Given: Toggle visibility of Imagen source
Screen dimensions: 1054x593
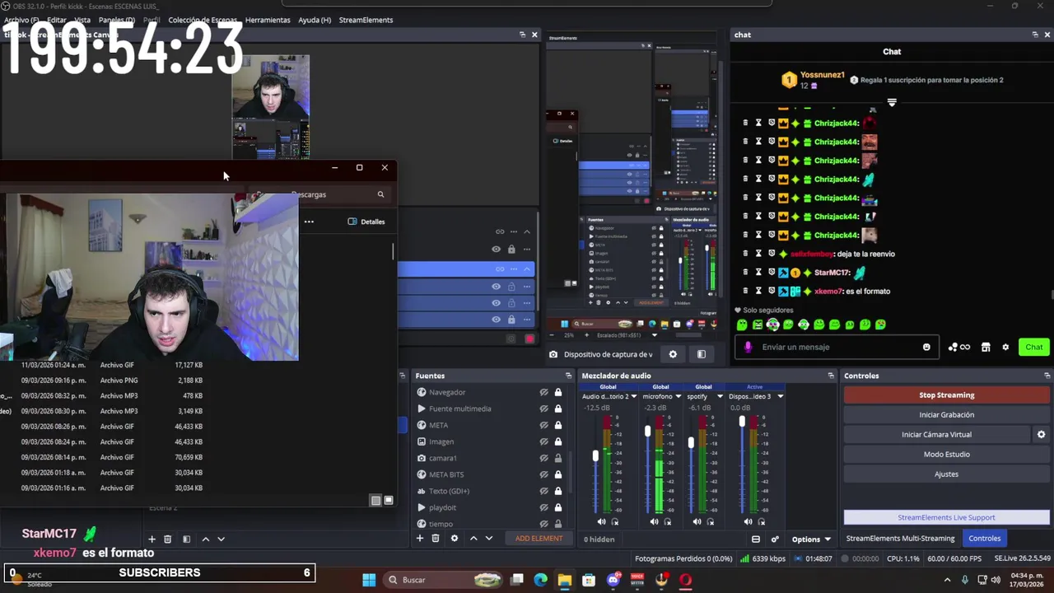Looking at the screenshot, I should [x=543, y=441].
